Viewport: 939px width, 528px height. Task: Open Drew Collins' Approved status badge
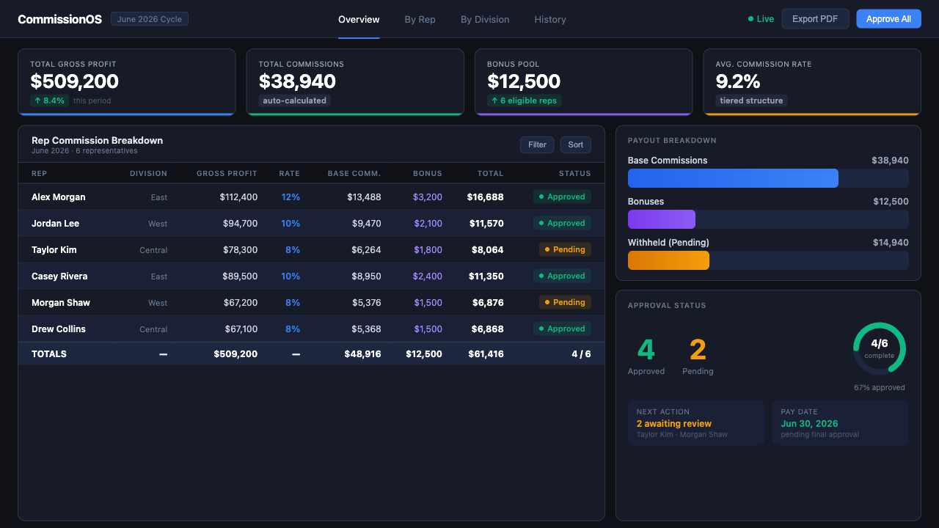(562, 329)
